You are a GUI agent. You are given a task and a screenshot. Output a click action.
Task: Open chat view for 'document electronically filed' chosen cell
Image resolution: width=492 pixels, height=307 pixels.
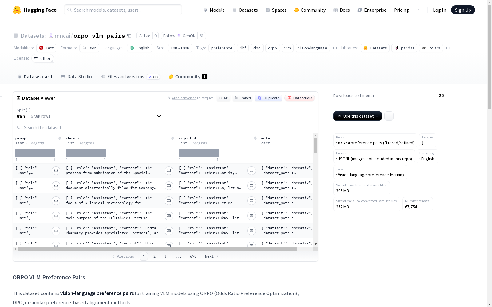[x=169, y=186]
